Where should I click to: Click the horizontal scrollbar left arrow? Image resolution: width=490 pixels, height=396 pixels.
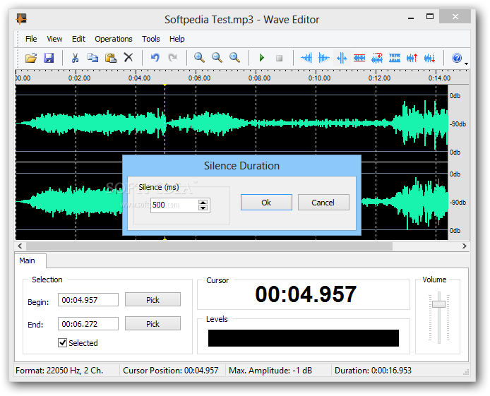click(x=20, y=246)
